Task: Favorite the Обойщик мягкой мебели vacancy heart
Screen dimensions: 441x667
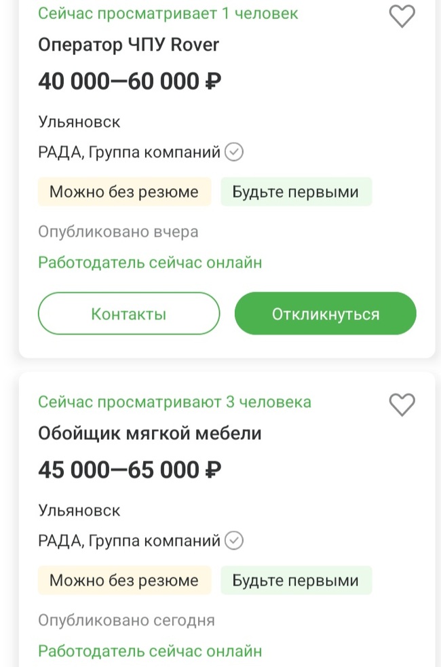Action: (x=402, y=405)
